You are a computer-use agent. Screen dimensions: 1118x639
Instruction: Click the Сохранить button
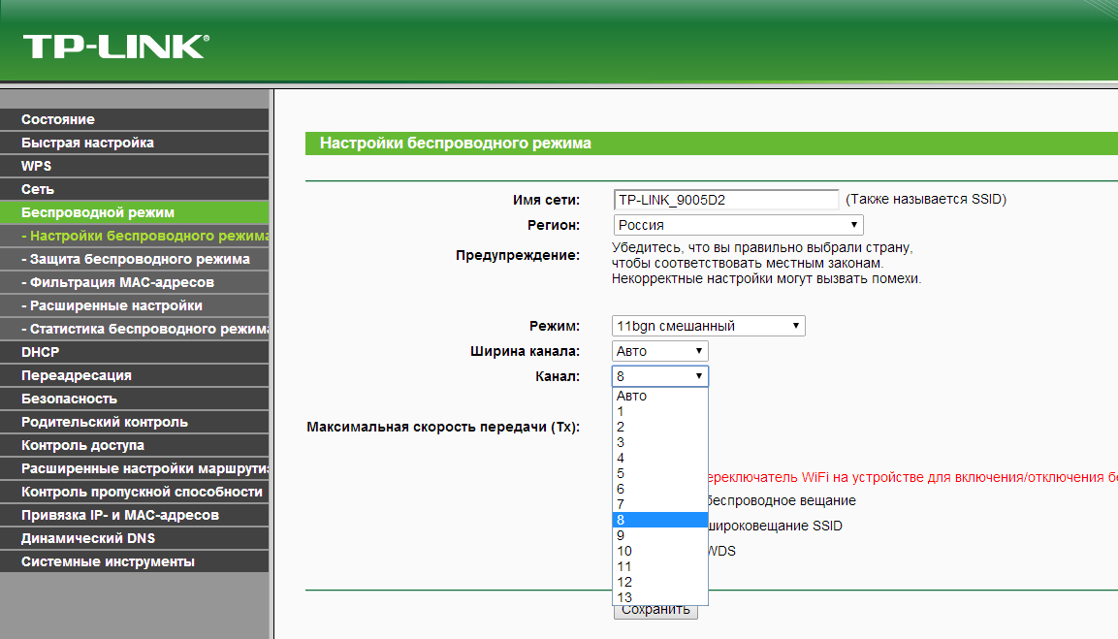[656, 611]
